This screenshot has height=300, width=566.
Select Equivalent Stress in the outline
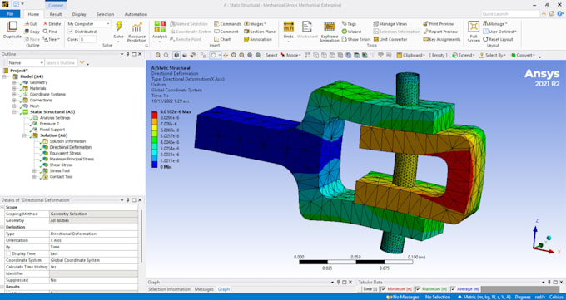point(65,153)
